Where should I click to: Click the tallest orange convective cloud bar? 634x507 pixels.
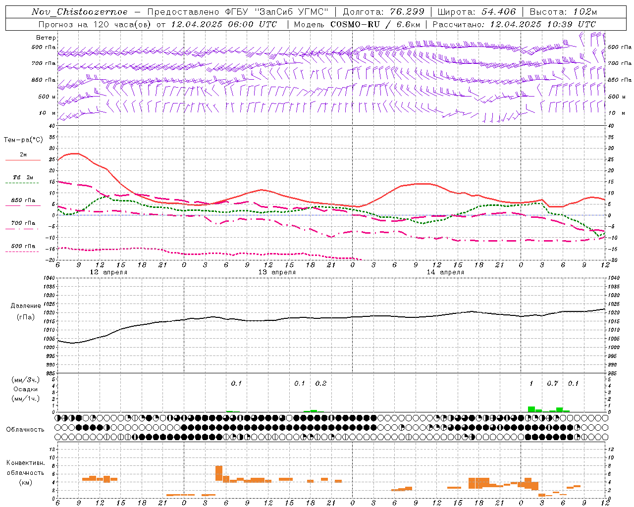219,473
